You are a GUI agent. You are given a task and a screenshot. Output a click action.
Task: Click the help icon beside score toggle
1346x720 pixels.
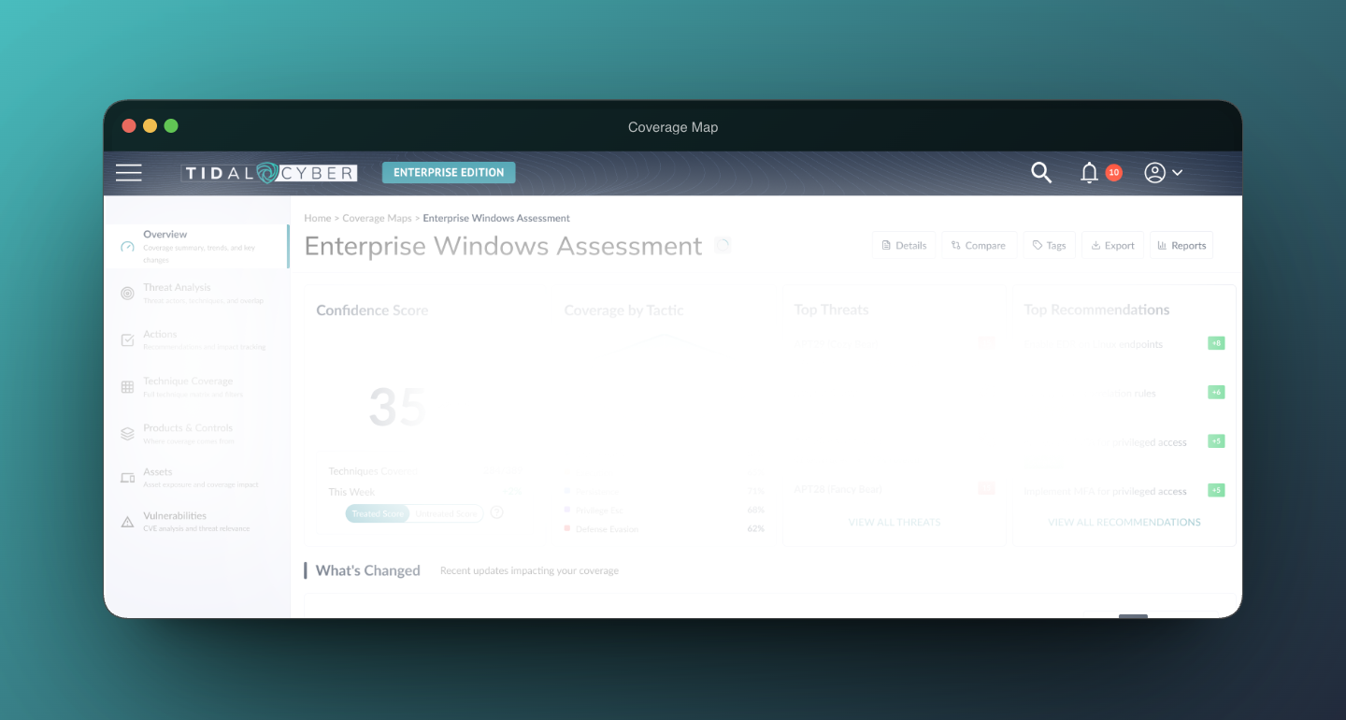(497, 512)
